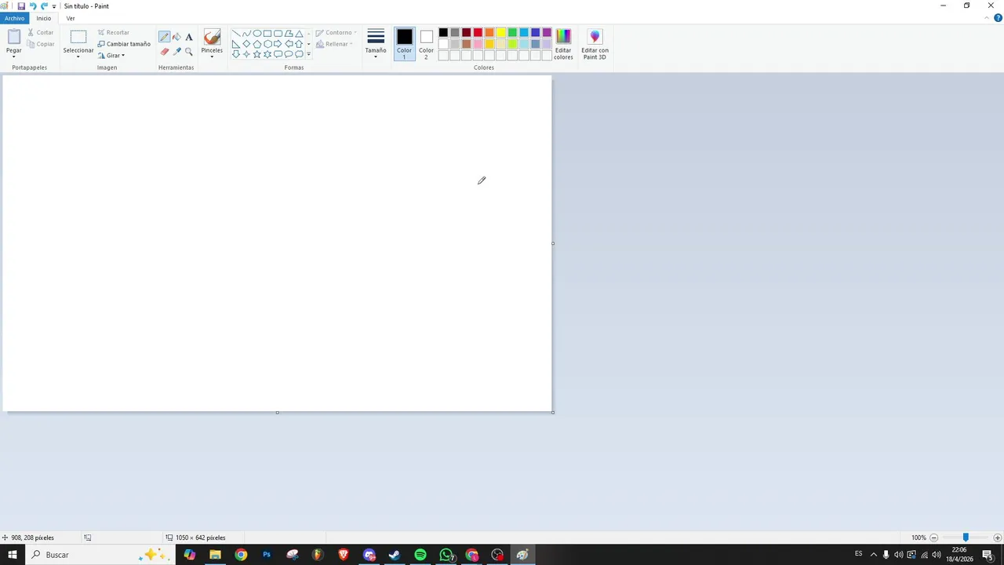Click the Save icon in title bar
This screenshot has height=565, width=1004.
(x=21, y=5)
